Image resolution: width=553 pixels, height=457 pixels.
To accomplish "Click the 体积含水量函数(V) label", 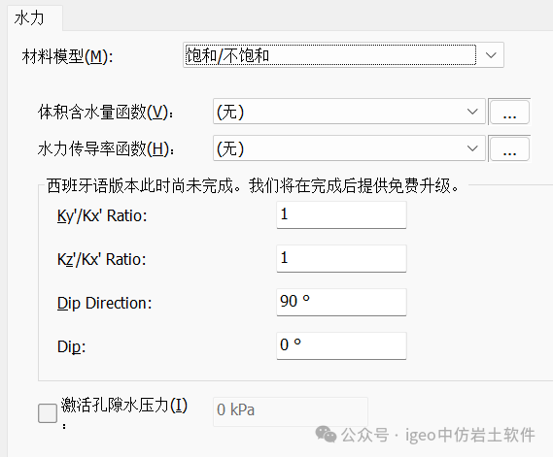I will point(106,113).
